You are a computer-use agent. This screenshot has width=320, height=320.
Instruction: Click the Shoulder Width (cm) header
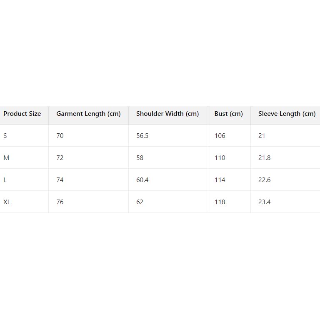[x=167, y=114]
